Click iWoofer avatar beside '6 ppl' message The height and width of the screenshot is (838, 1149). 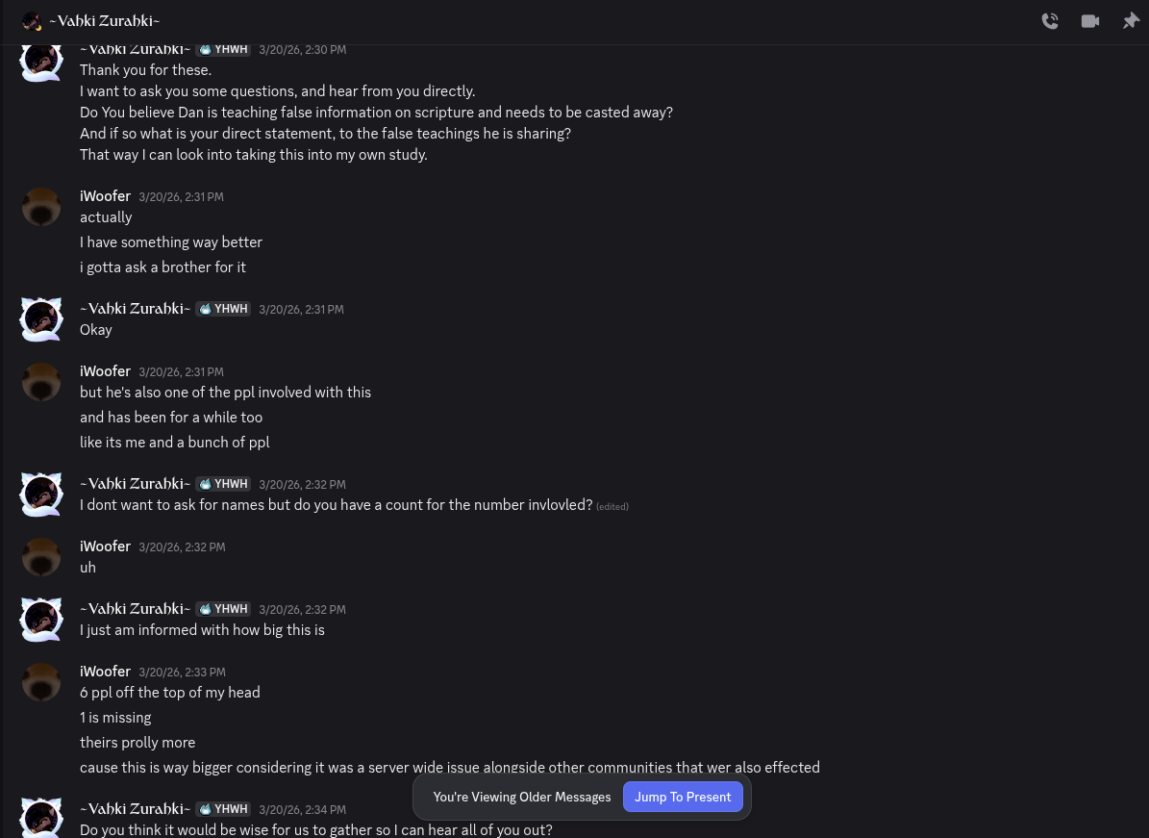41,682
